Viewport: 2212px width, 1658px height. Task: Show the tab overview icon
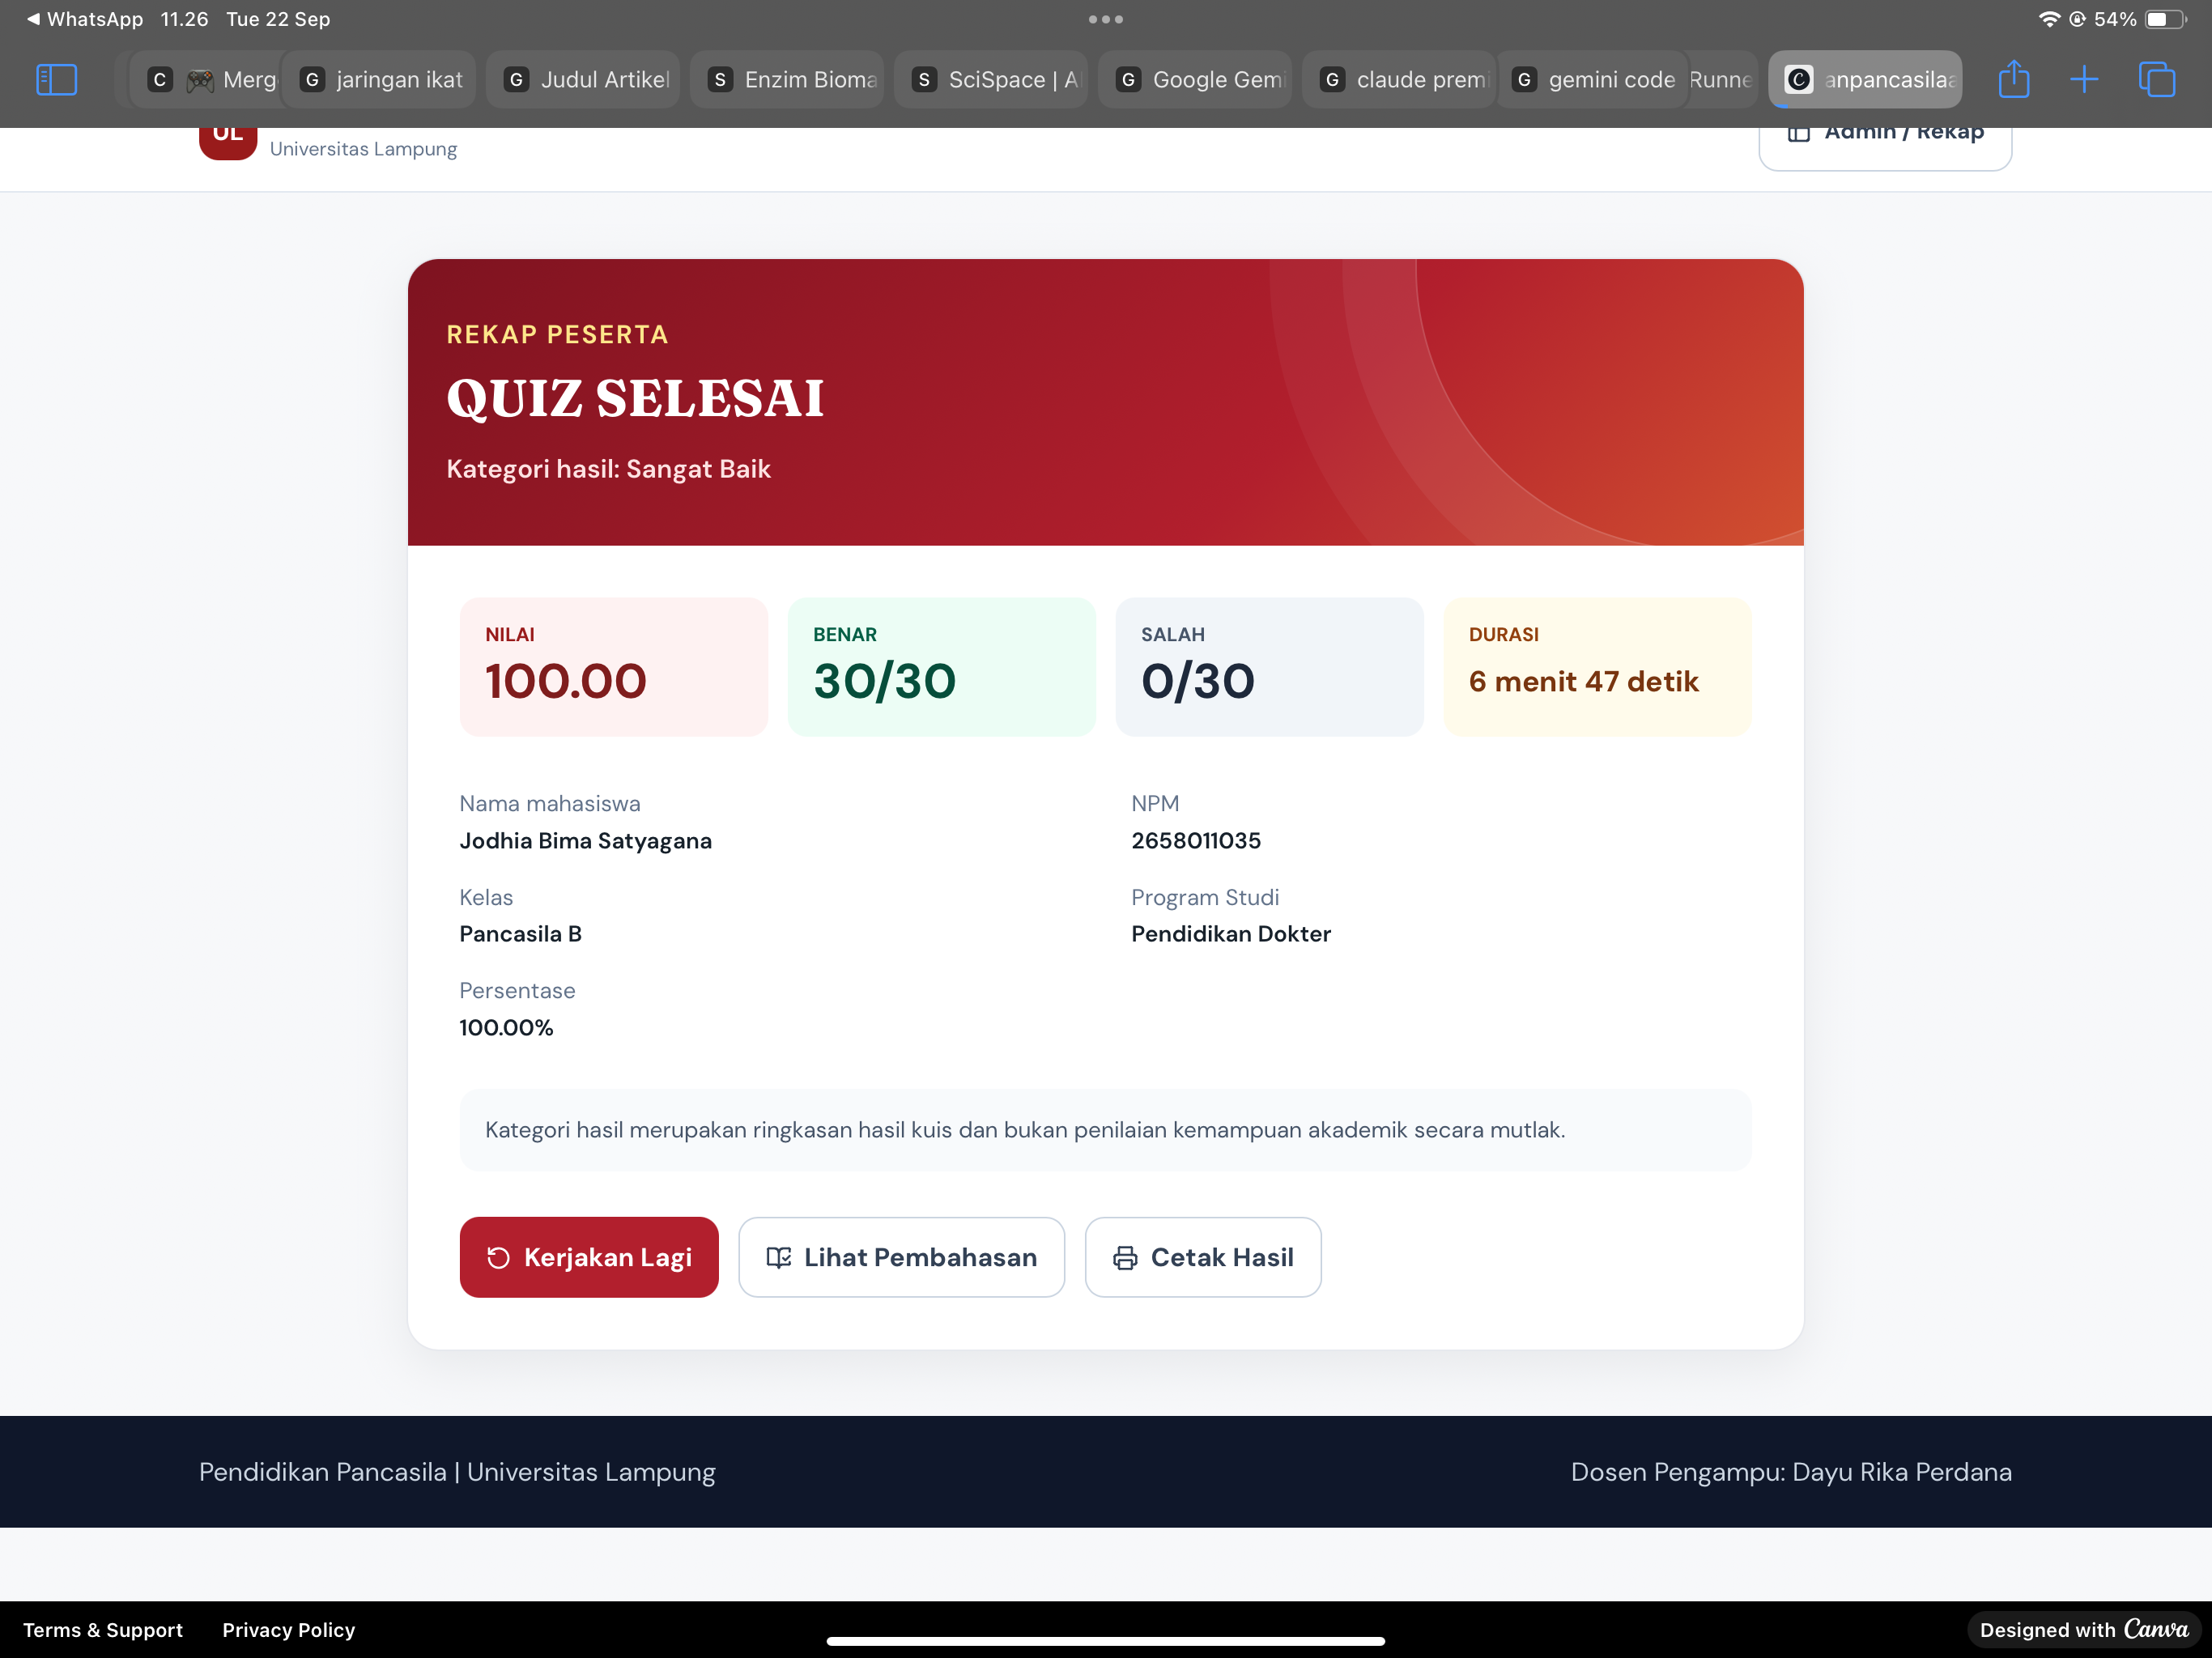coord(2156,80)
